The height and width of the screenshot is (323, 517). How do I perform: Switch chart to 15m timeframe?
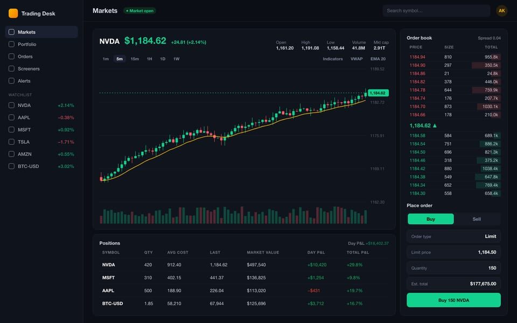(x=135, y=59)
